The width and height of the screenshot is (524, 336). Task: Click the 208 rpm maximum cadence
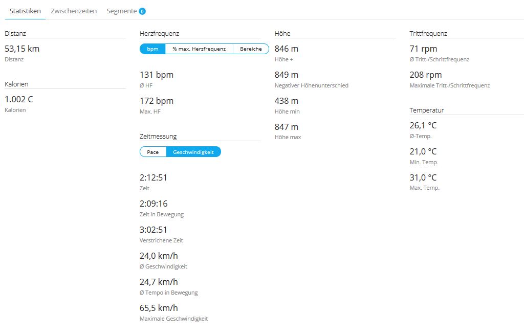pyautogui.click(x=426, y=75)
